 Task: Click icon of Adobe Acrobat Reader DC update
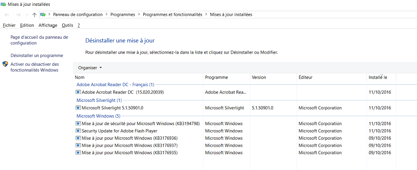click(78, 92)
